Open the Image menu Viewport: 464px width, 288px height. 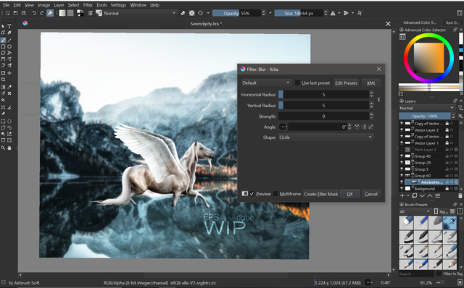point(43,5)
